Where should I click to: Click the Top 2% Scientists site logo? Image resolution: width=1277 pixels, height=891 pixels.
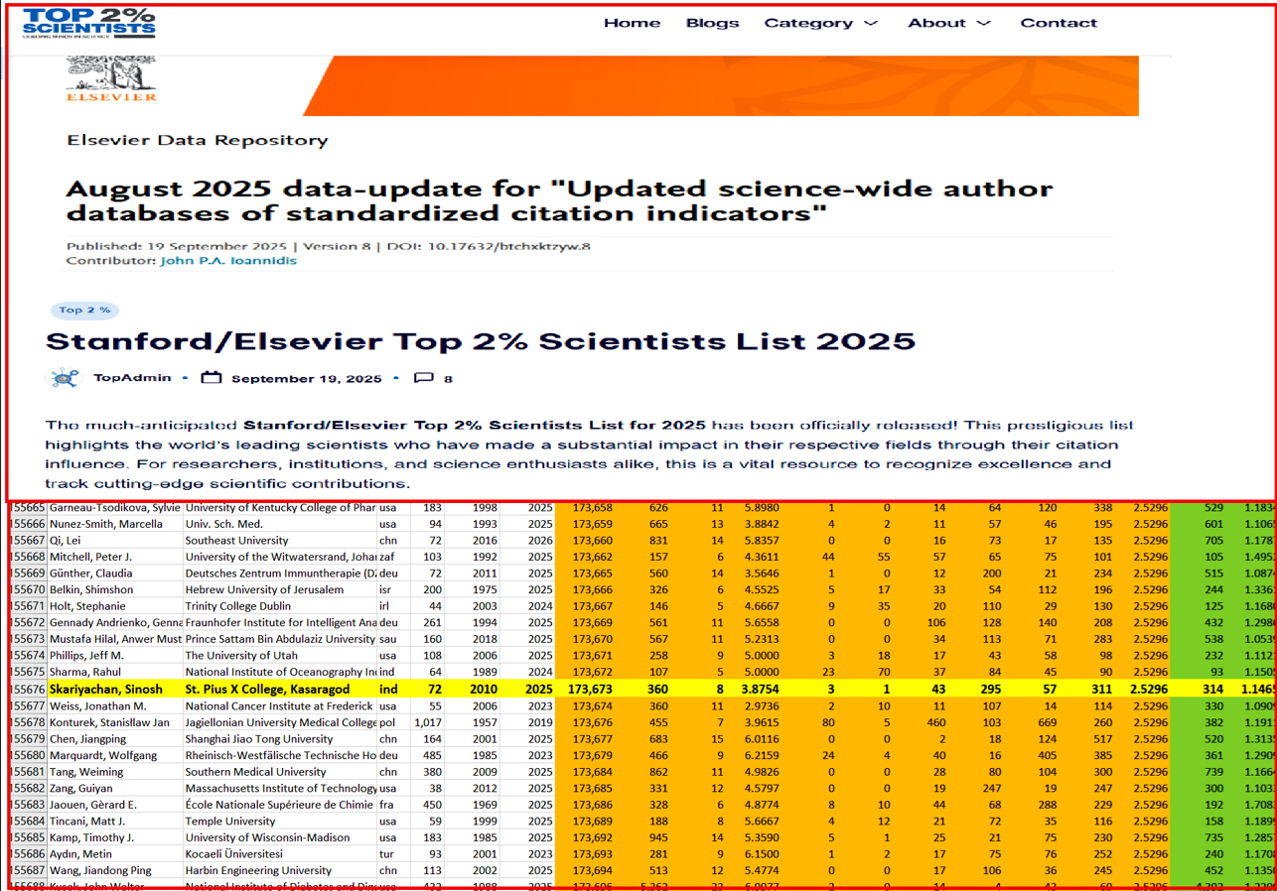click(89, 22)
